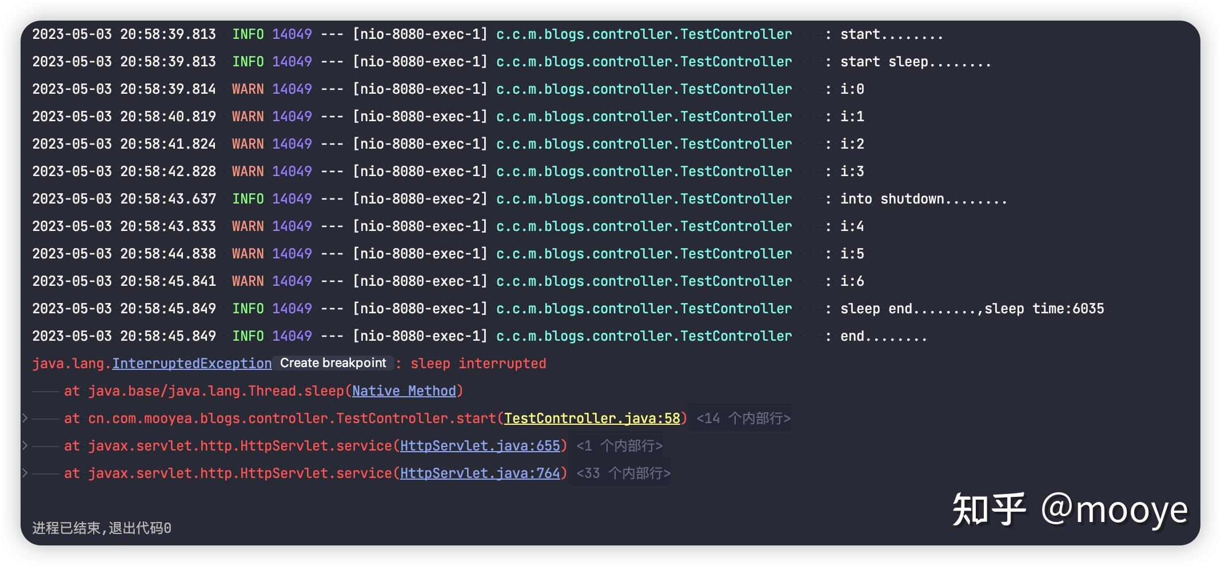Screen dimensions: 1221x566
Task: Open the TestController.java:58 source link
Action: (592, 418)
